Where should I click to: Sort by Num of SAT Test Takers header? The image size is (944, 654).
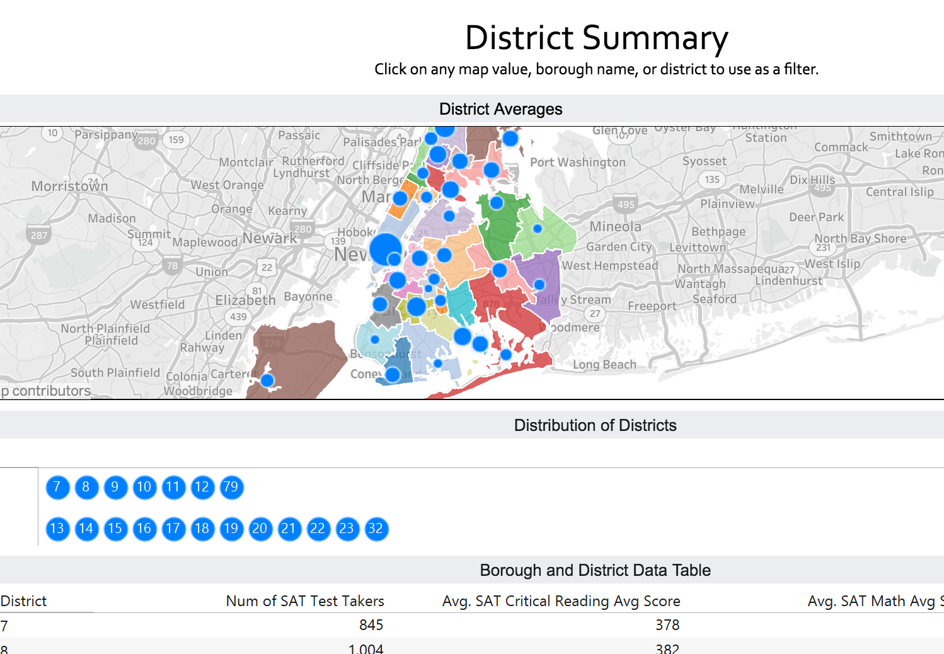pyautogui.click(x=305, y=601)
